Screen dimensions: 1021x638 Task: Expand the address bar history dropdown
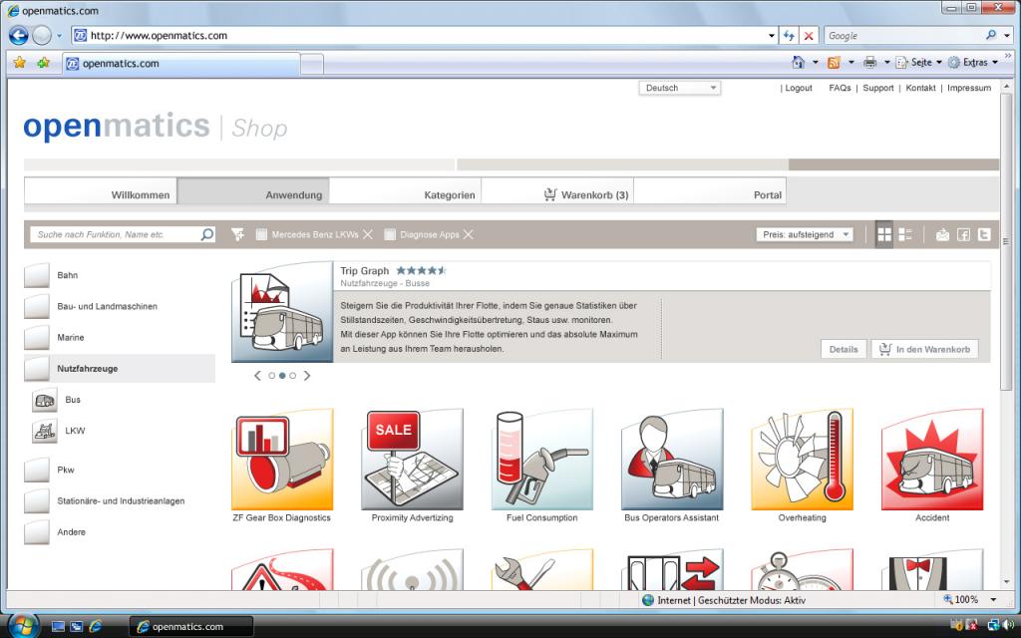tap(772, 36)
